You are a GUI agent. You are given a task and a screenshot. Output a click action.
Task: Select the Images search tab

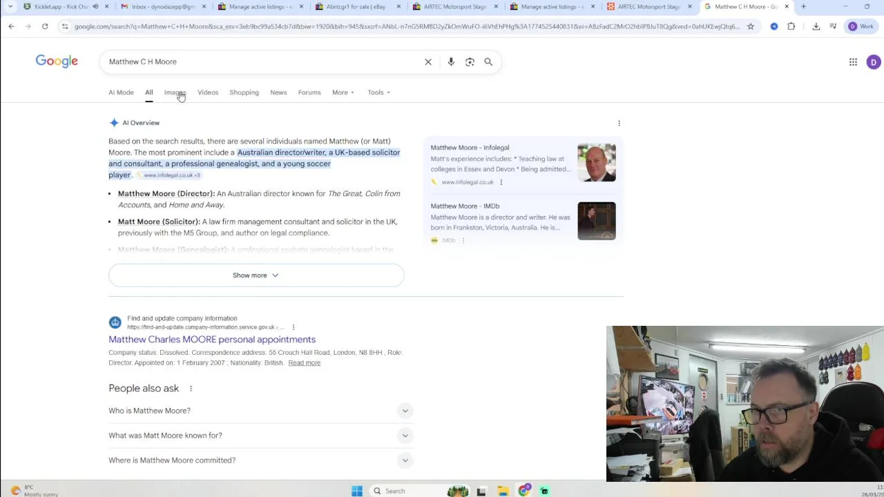click(x=175, y=92)
